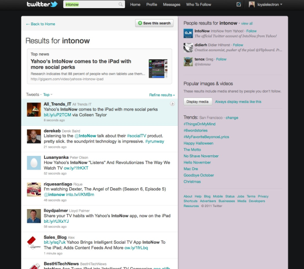Click the search magnifier icon
The height and width of the screenshot is (269, 304).
121,5
